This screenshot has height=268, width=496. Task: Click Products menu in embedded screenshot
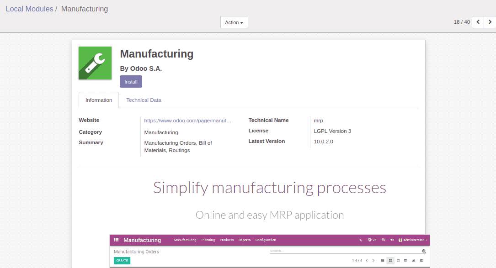click(227, 240)
